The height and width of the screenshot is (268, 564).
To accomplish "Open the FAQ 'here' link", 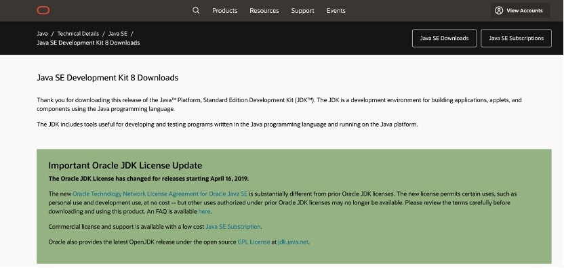I will (x=204, y=212).
